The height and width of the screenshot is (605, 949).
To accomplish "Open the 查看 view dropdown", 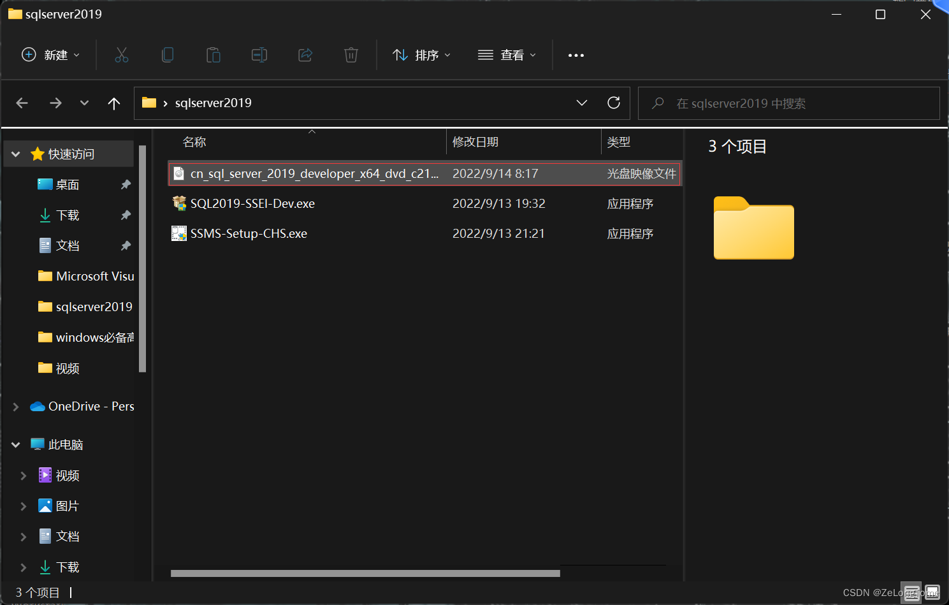I will pyautogui.click(x=507, y=55).
